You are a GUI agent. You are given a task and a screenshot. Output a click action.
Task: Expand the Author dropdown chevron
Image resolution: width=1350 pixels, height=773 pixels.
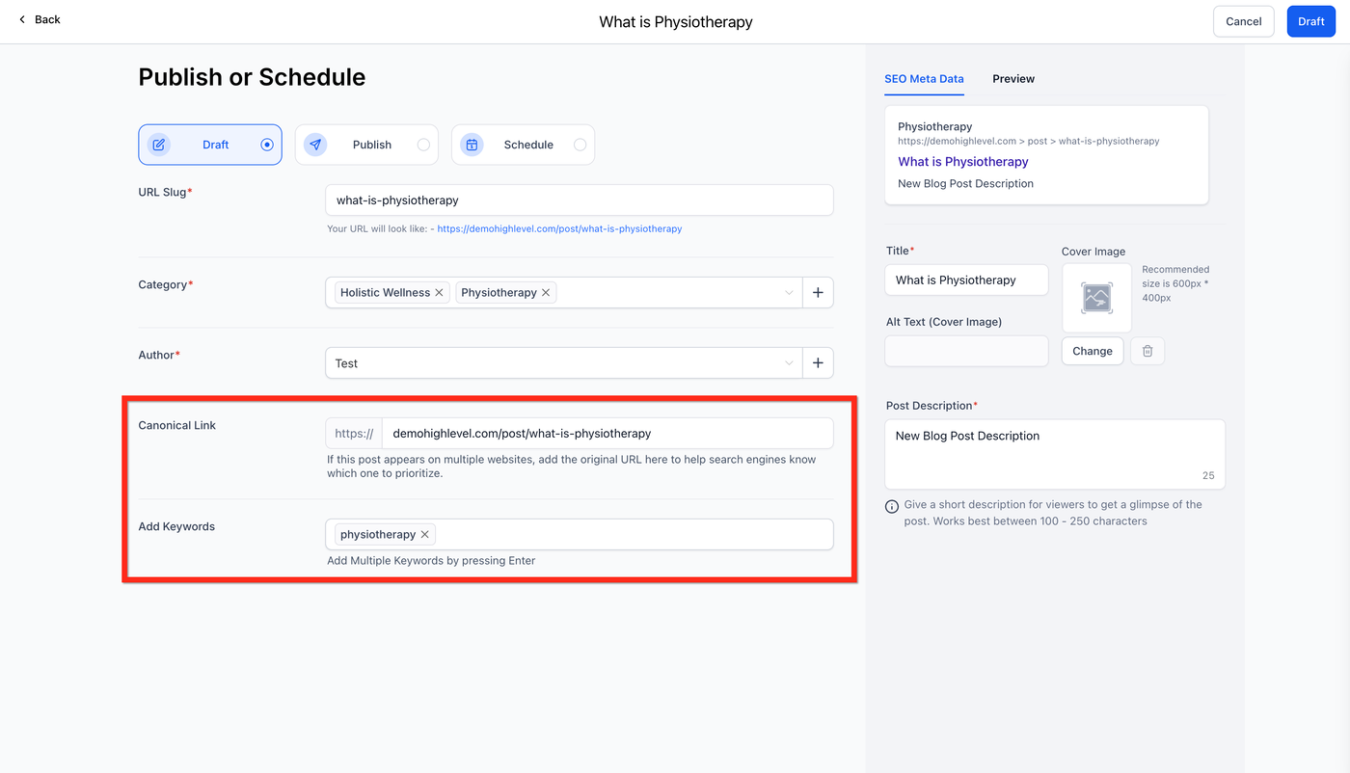click(789, 363)
